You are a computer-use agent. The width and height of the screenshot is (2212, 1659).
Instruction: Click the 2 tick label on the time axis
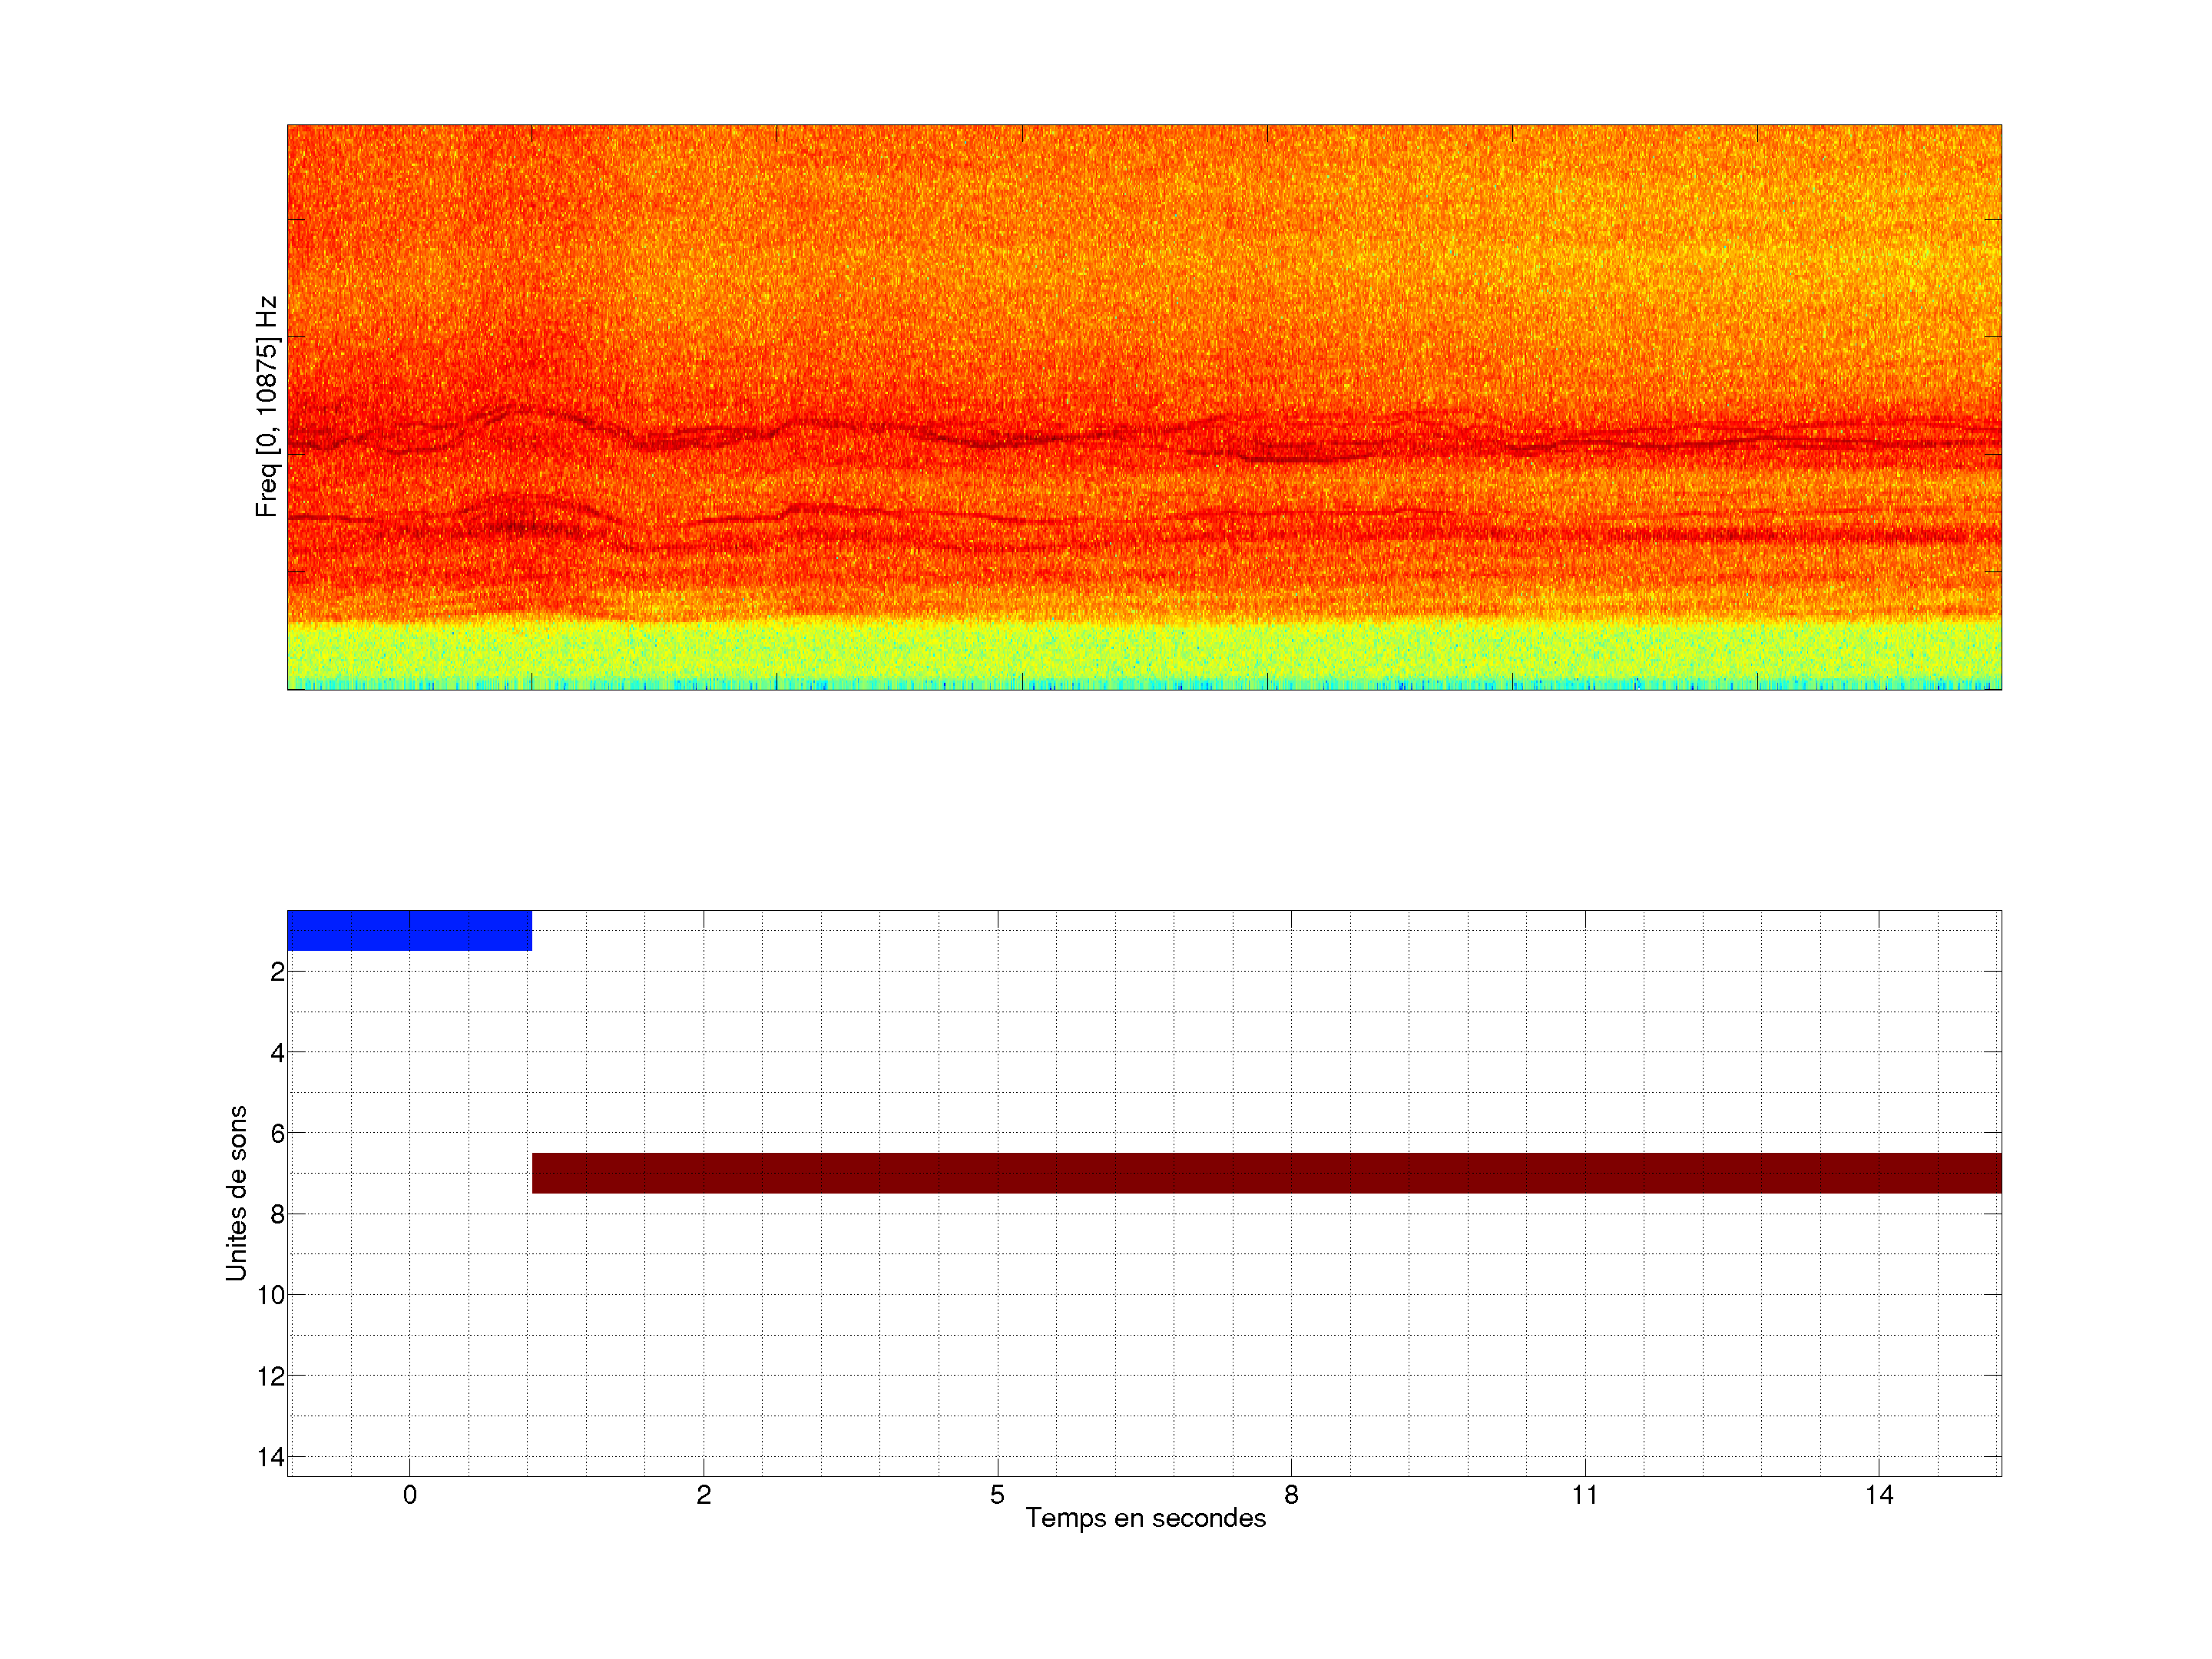(x=703, y=1495)
